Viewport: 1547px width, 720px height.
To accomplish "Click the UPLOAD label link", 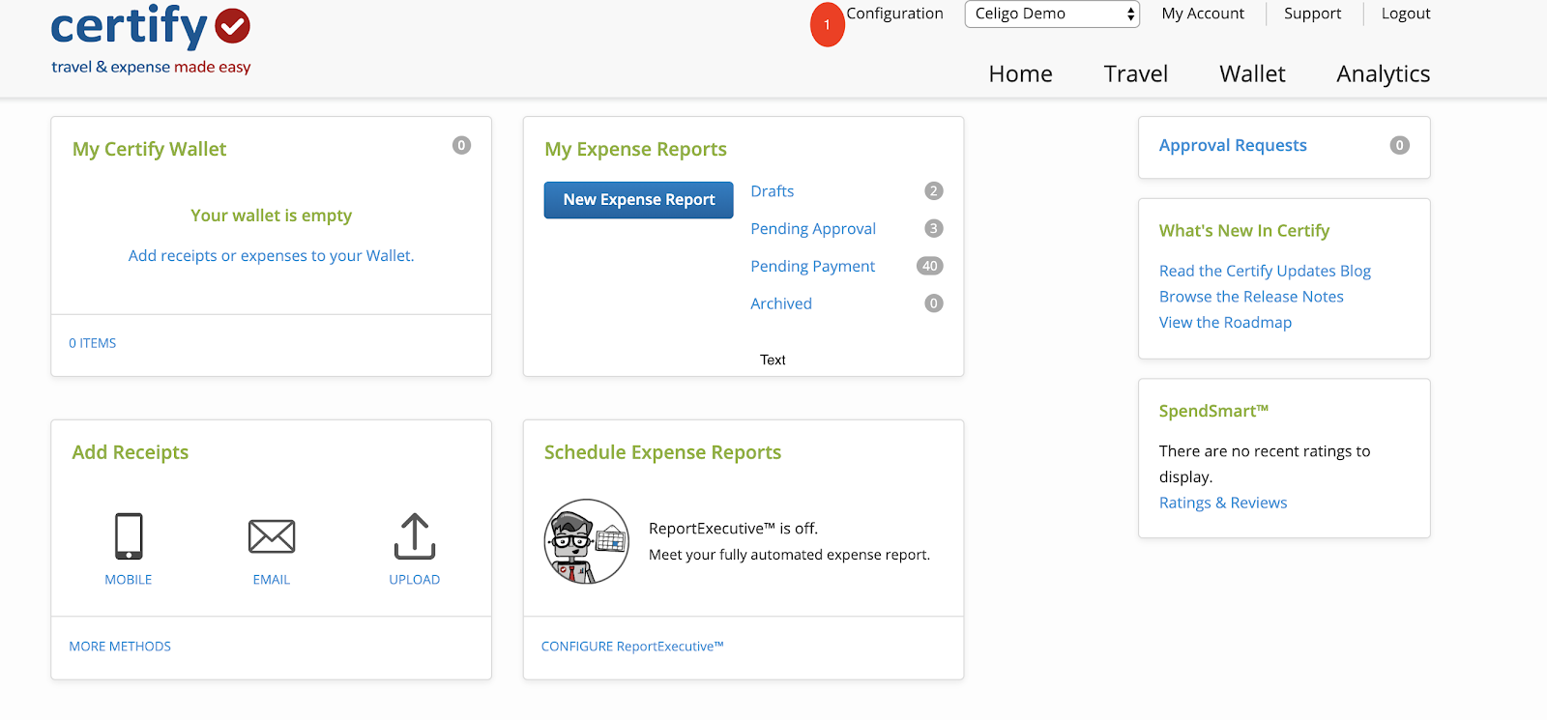I will (x=415, y=580).
